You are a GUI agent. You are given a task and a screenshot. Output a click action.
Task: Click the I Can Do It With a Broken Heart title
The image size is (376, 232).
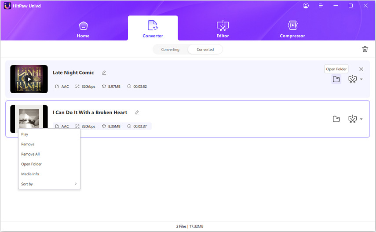(90, 112)
